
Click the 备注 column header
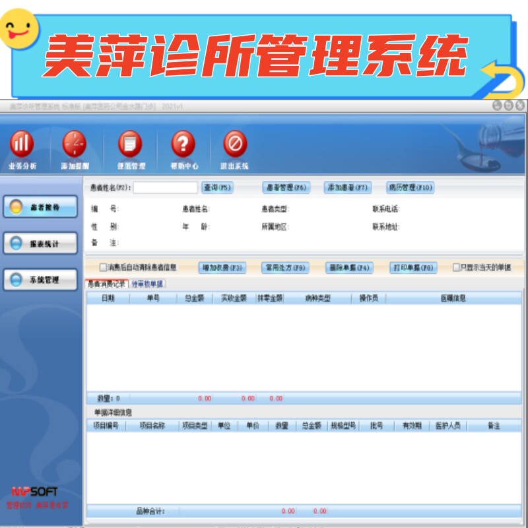coord(494,426)
